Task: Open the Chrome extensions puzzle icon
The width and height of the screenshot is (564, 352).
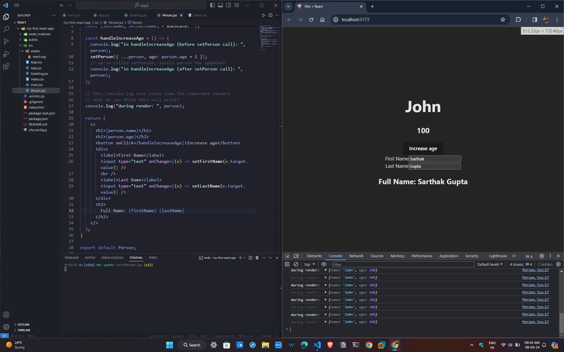Action: [518, 20]
